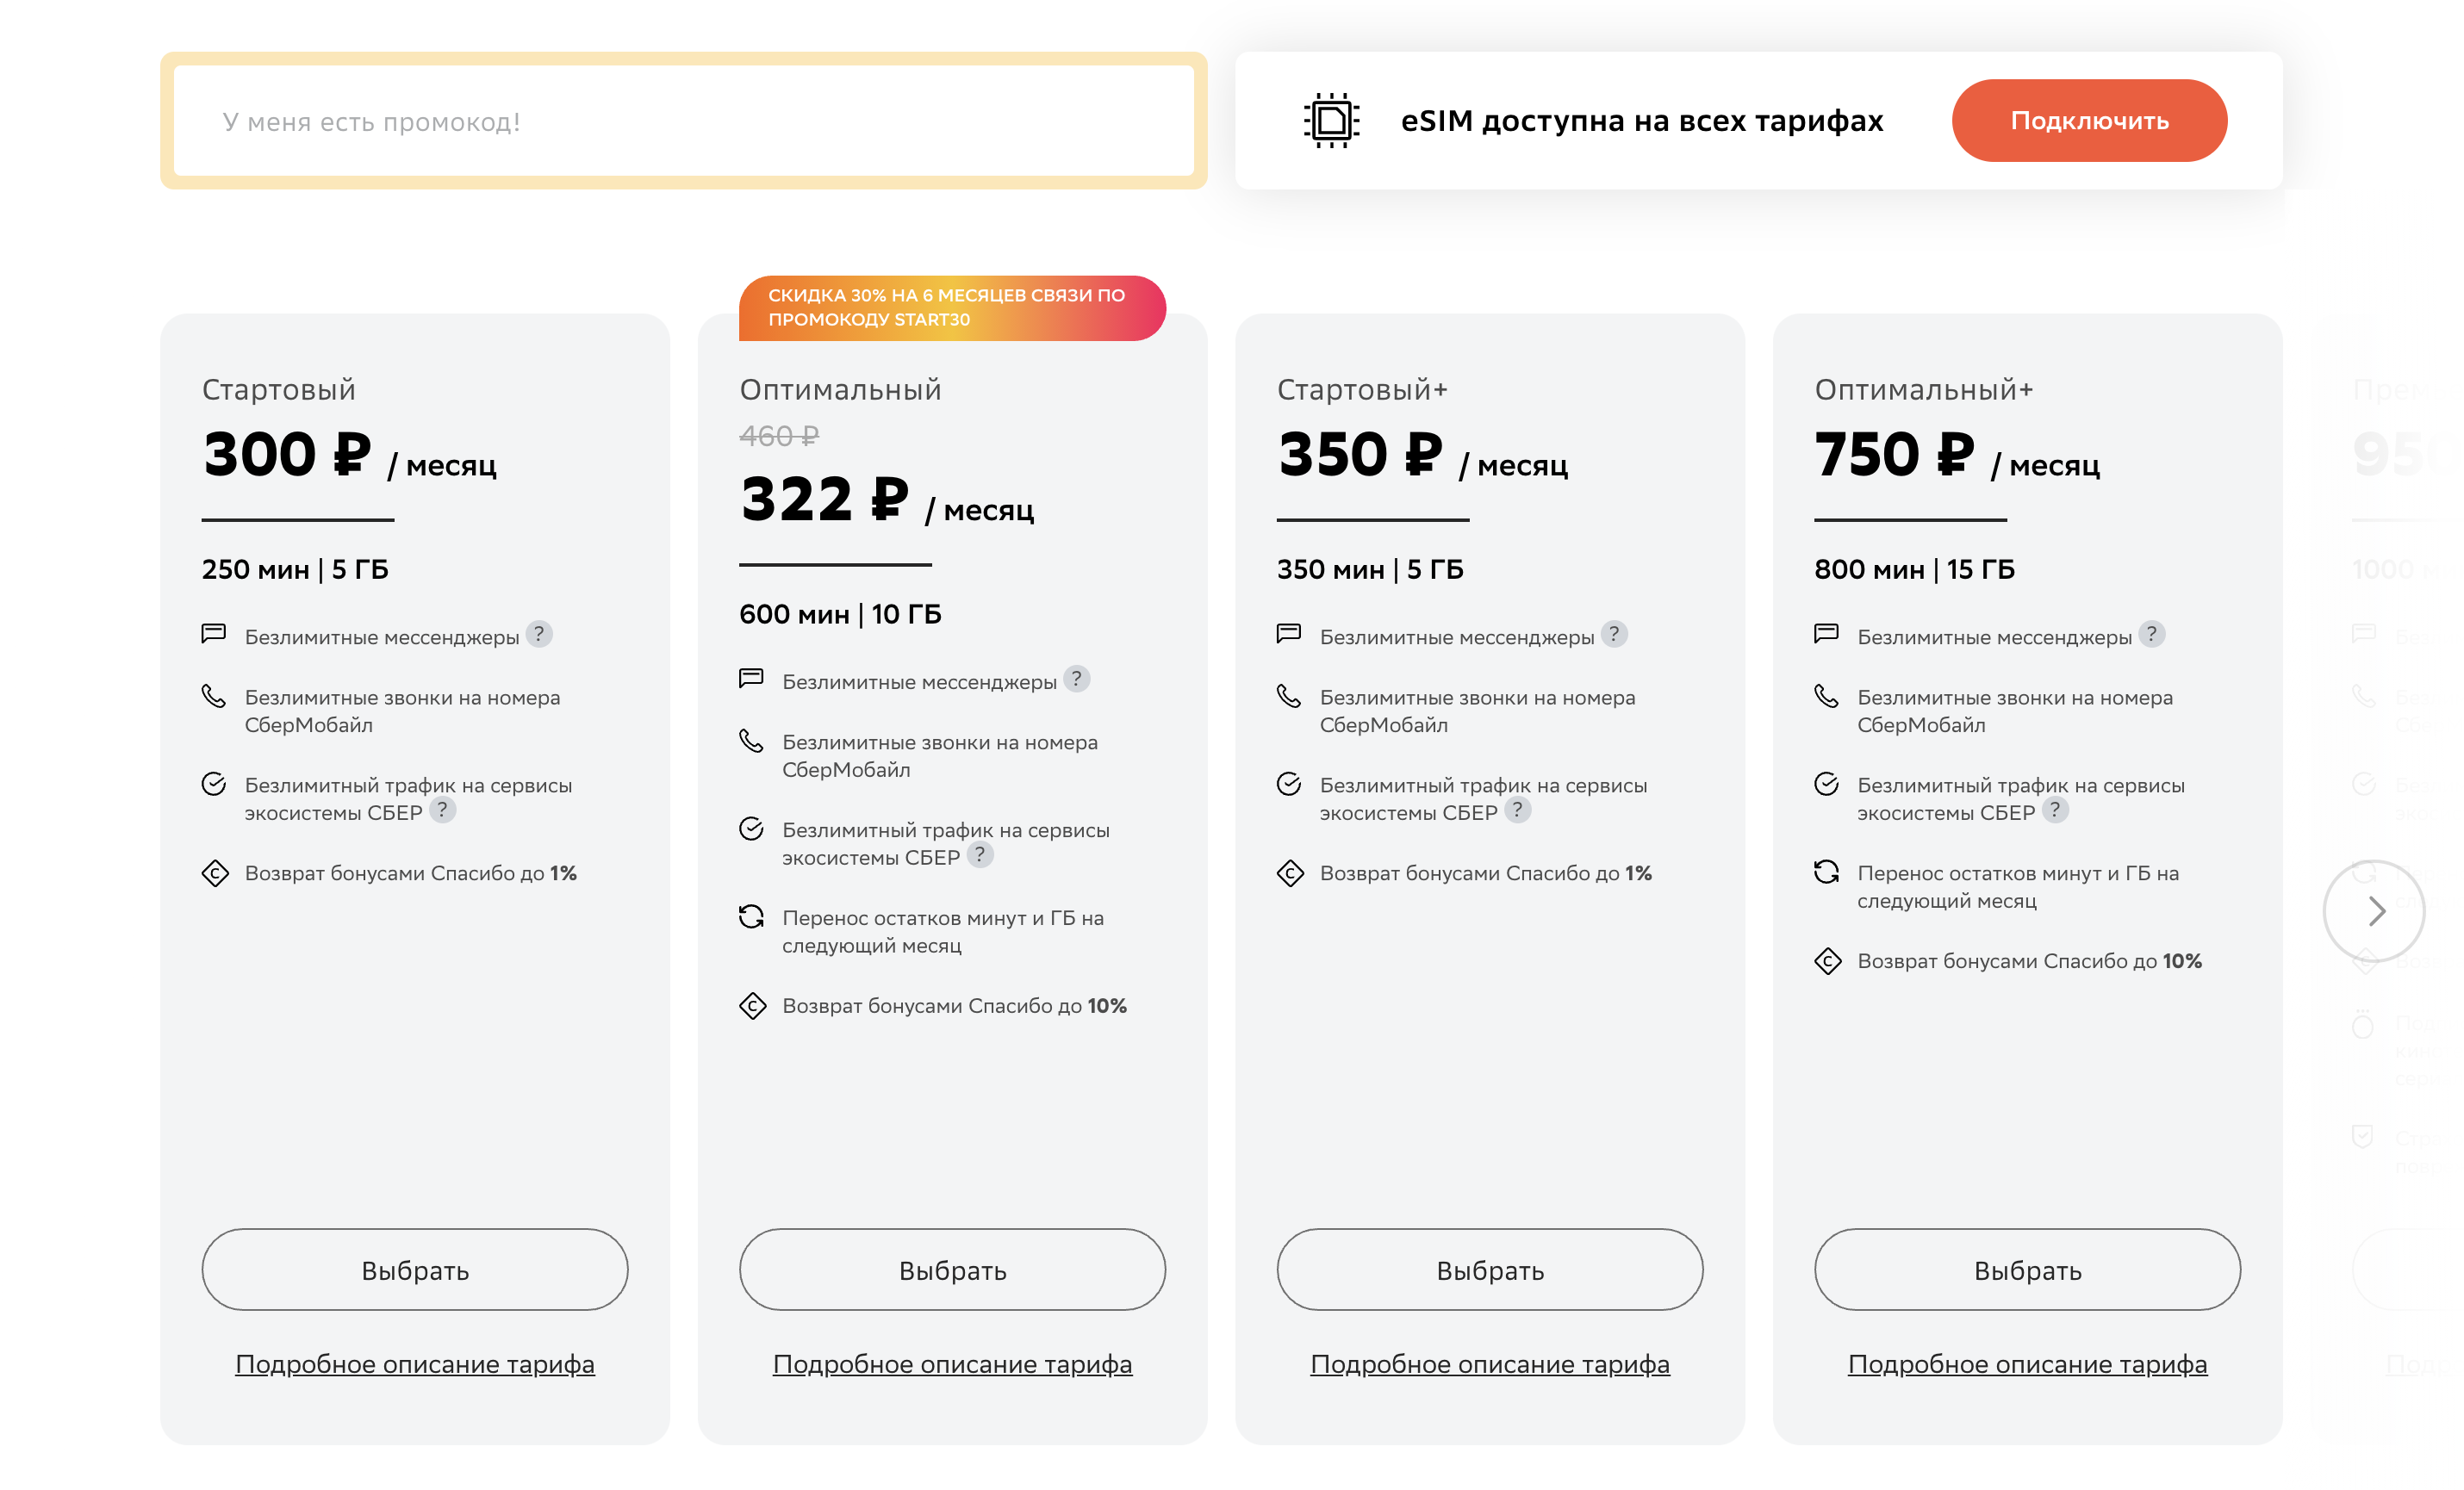Click the Спасибо bonus icon on Стартовый tariff
This screenshot has height=1490, width=2464.
[x=215, y=872]
